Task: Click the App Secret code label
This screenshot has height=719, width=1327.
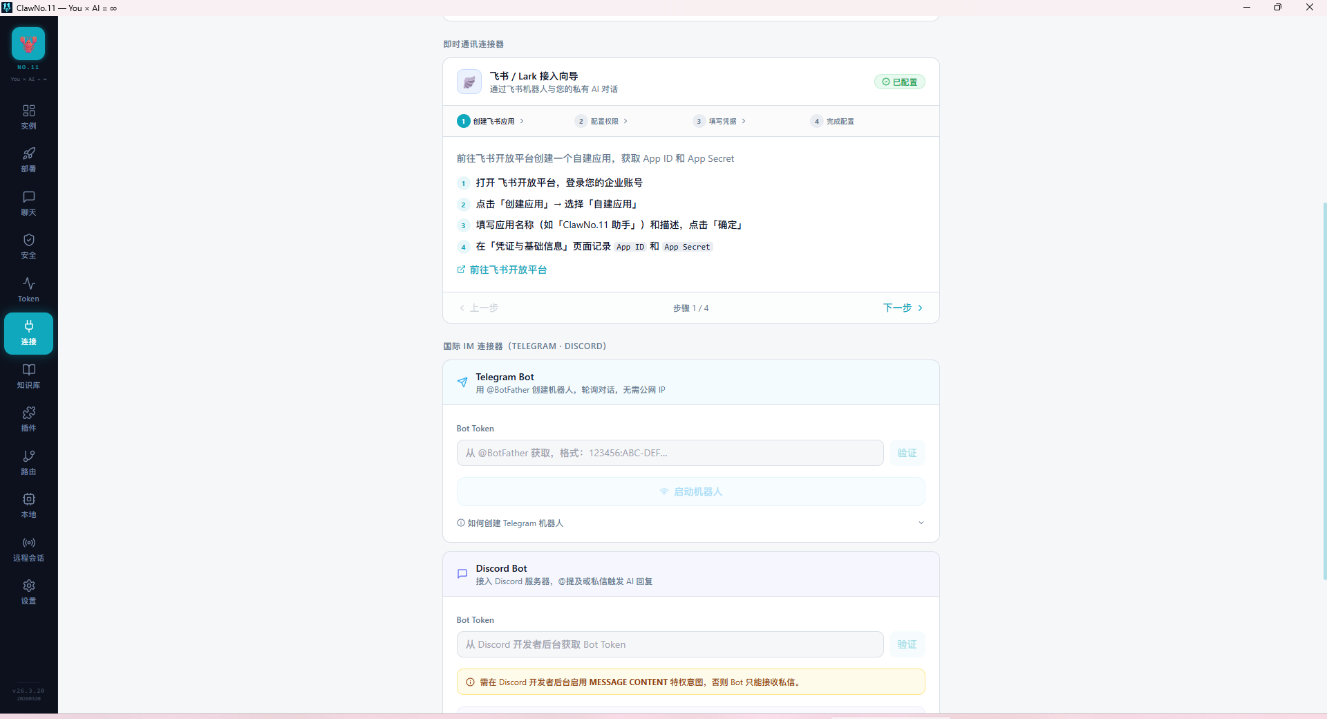Action: [687, 247]
